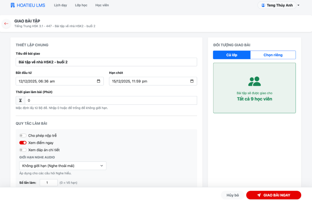
Task: Click the hourglass icon next to duration
Action: coord(20,100)
